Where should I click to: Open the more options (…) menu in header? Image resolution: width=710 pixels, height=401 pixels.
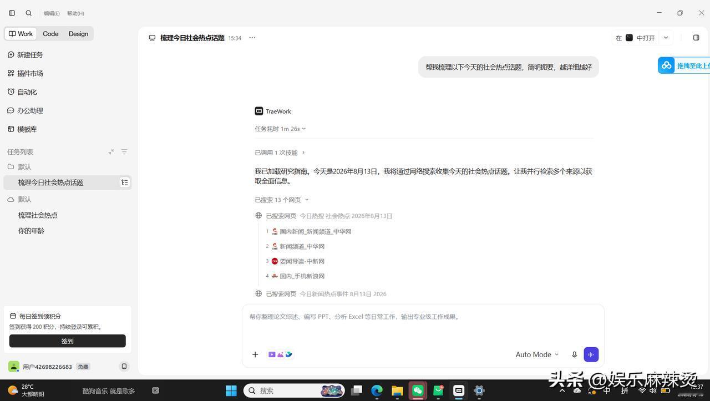pyautogui.click(x=252, y=38)
